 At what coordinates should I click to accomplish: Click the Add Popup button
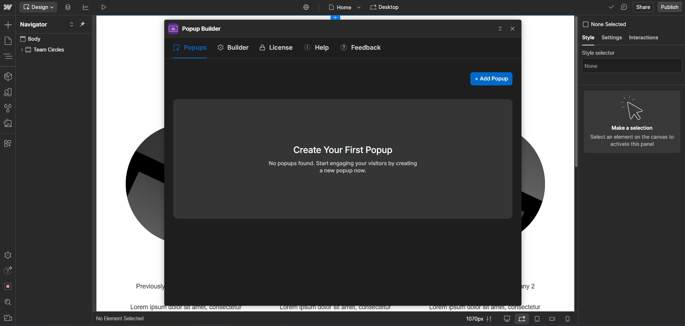pos(491,79)
